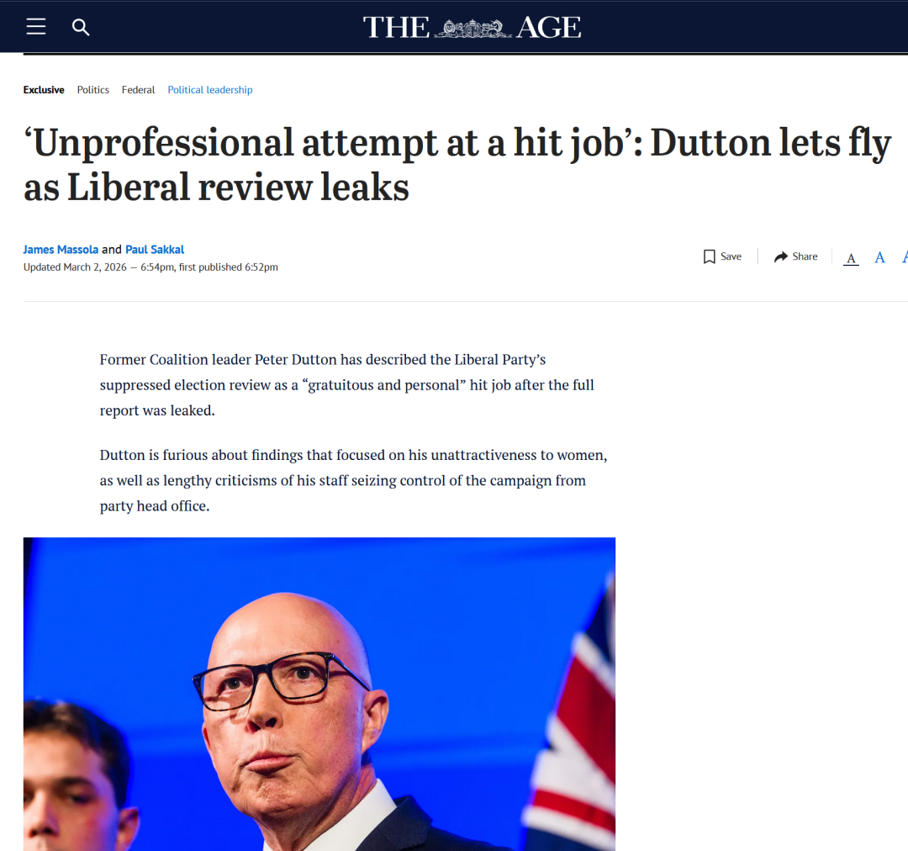Open the Peter Dutton article photo
This screenshot has height=851, width=908.
pos(319,694)
